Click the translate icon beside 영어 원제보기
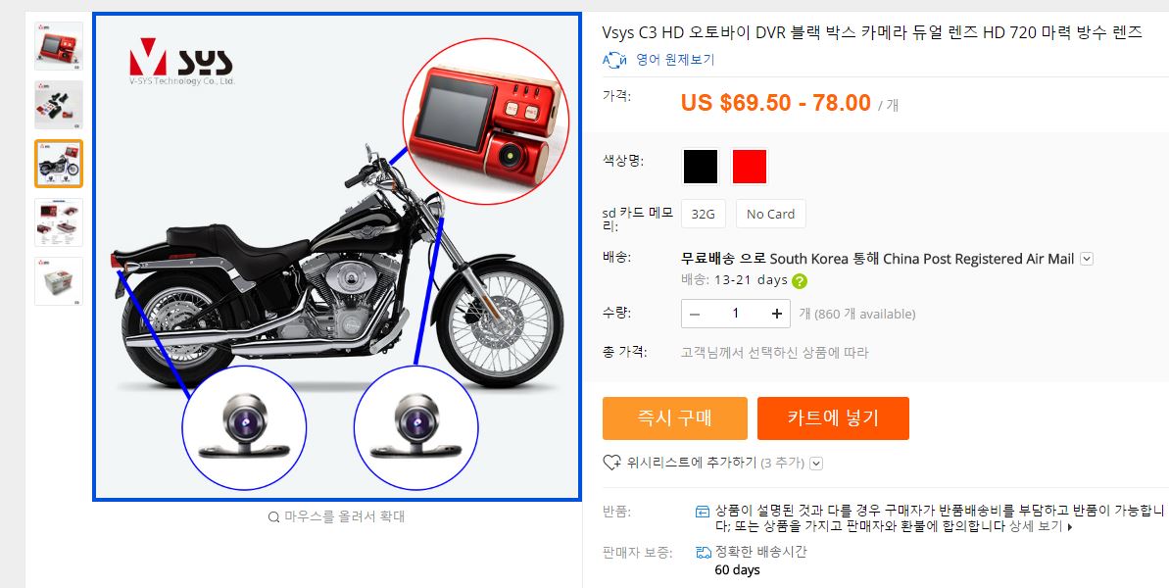The width and height of the screenshot is (1169, 588). coord(615,60)
